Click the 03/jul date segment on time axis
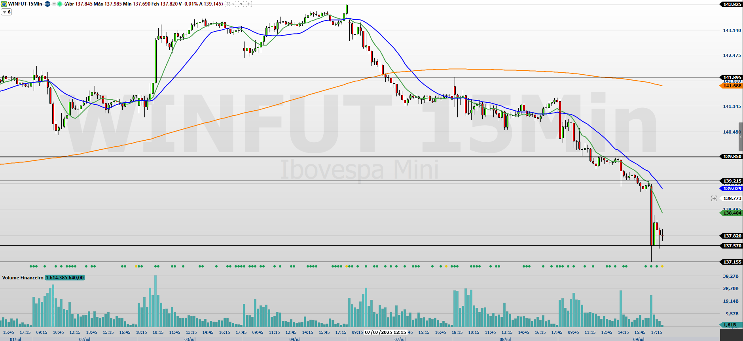 pos(190,339)
